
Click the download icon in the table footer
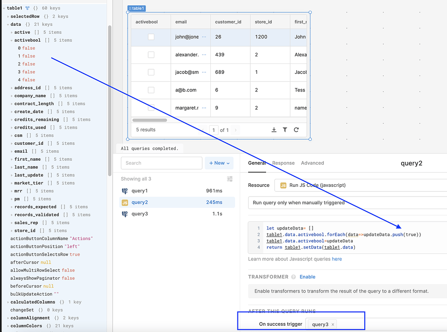click(274, 130)
